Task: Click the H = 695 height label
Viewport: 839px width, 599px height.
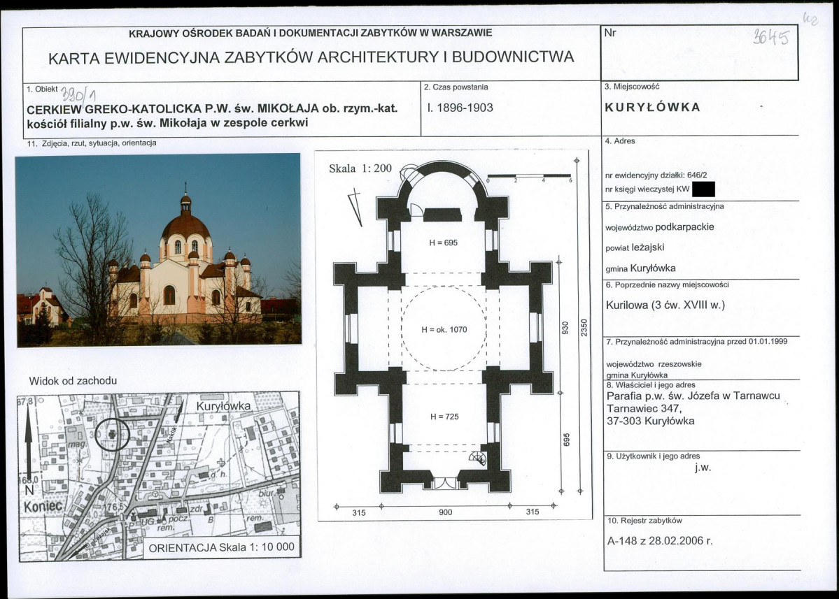Action: (444, 243)
